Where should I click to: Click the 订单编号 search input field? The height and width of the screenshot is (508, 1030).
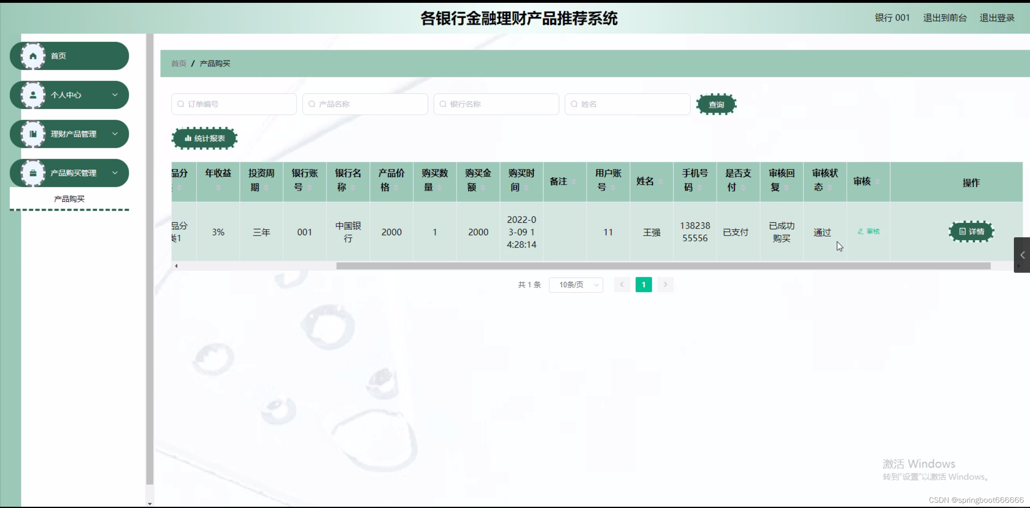[x=234, y=104]
